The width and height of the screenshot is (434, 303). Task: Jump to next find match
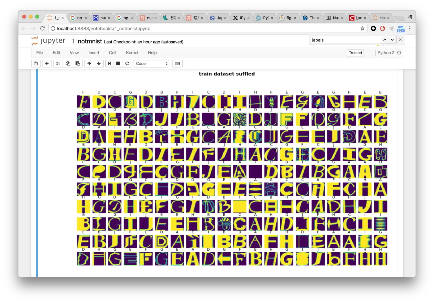pos(392,40)
